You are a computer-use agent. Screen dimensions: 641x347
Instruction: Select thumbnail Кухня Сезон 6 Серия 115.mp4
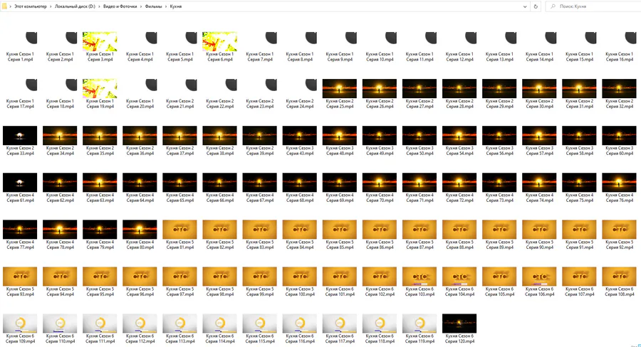(x=259, y=323)
